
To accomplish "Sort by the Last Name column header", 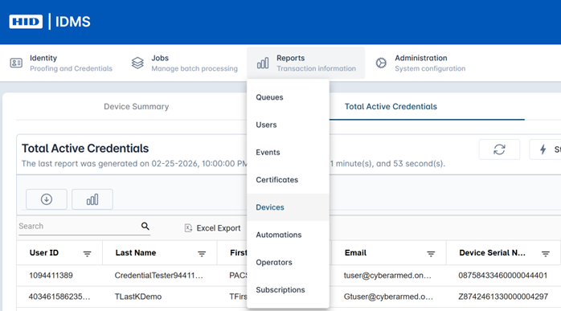I will [x=136, y=253].
